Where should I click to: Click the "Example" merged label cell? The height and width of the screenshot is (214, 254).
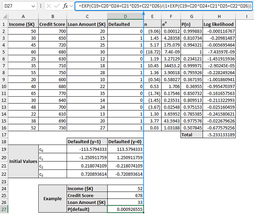52,199
